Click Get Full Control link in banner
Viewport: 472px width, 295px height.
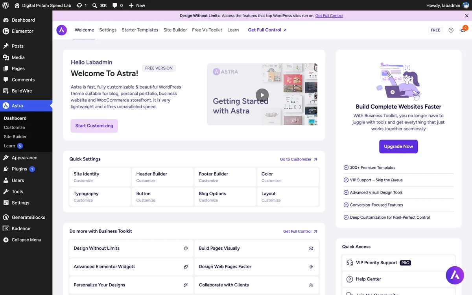point(329,16)
